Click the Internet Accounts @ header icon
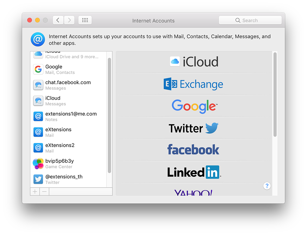The width and height of the screenshot is (307, 235). [38, 39]
